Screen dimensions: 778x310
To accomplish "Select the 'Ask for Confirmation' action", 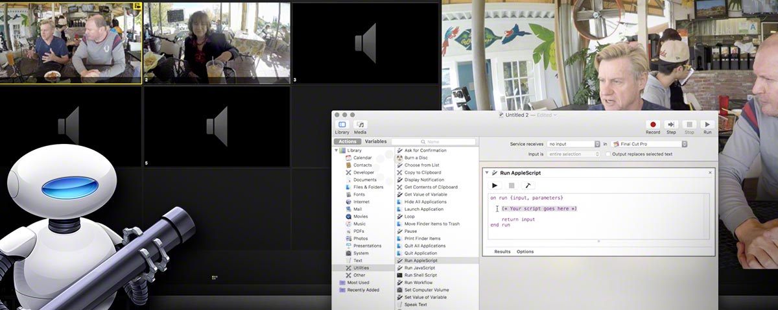I will coord(421,150).
